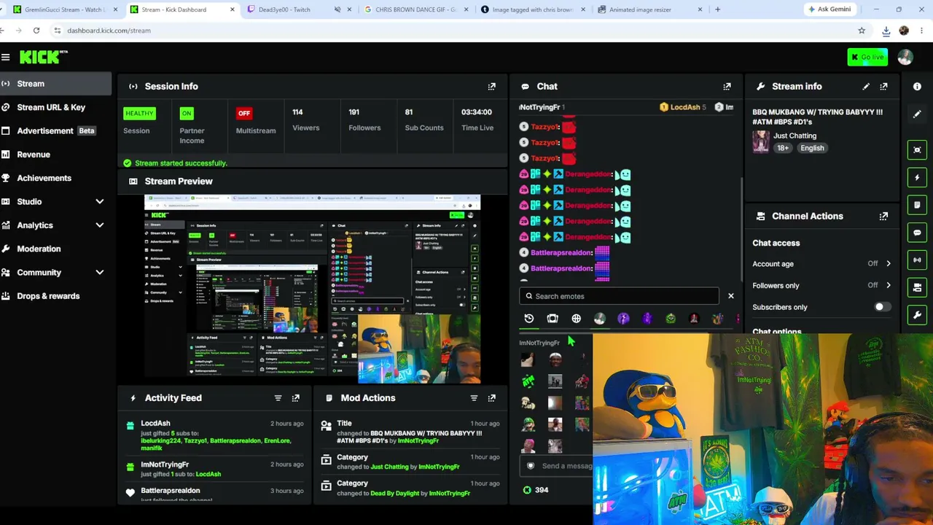The image size is (933, 525).
Task: Open the user profile avatar
Action: (x=905, y=57)
